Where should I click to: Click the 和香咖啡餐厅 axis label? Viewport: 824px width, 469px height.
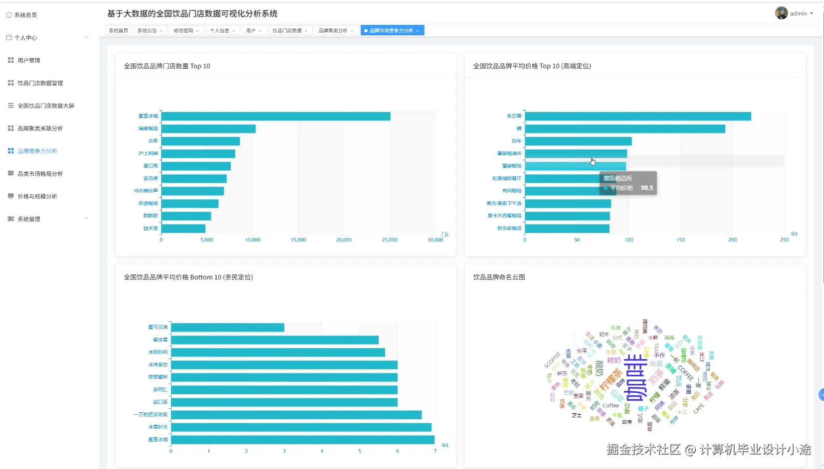coord(507,178)
